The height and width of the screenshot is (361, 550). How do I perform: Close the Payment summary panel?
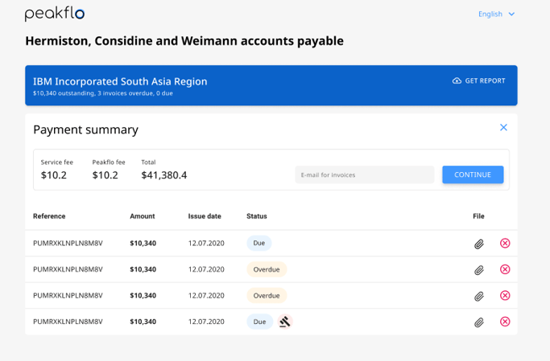point(503,128)
